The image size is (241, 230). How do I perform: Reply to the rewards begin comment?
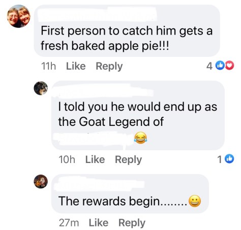(x=132, y=223)
